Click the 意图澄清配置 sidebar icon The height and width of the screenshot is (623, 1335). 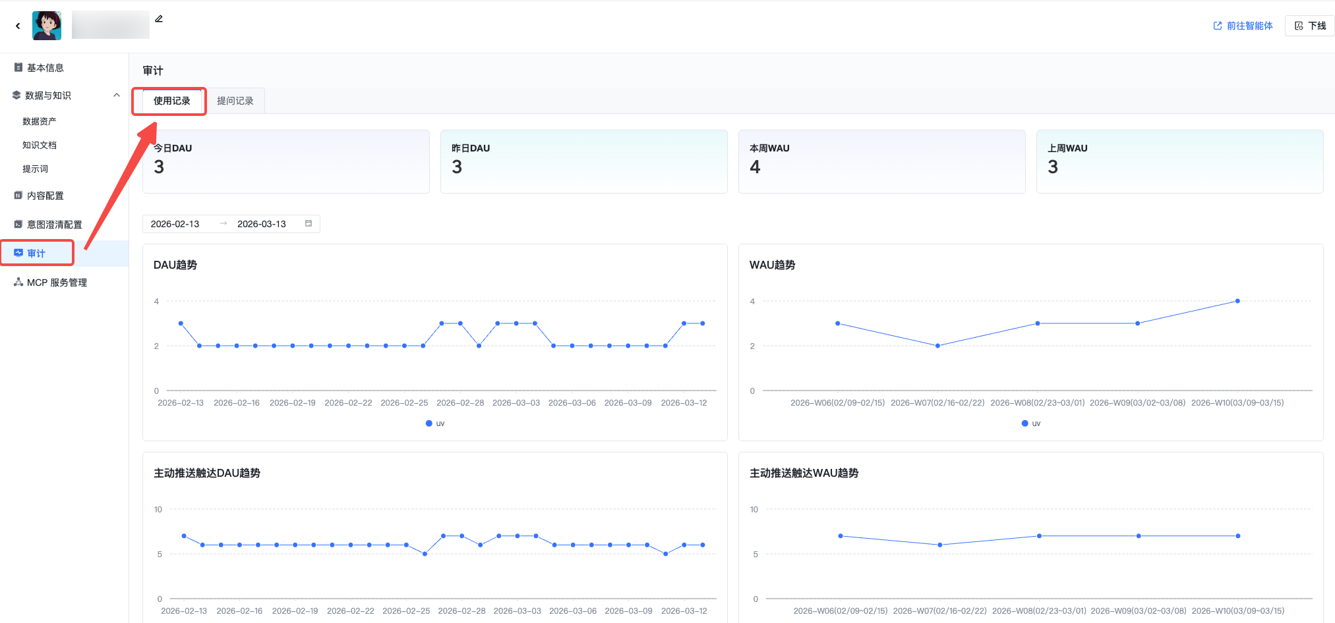18,225
